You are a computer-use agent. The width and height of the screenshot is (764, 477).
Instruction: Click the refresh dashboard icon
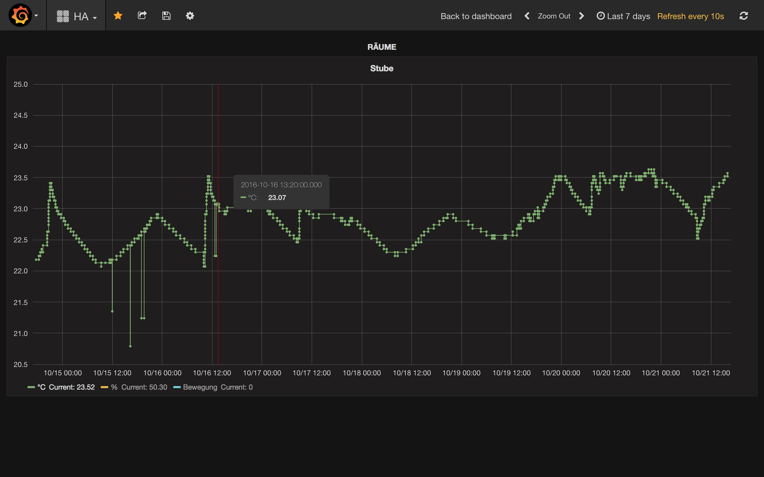click(744, 16)
